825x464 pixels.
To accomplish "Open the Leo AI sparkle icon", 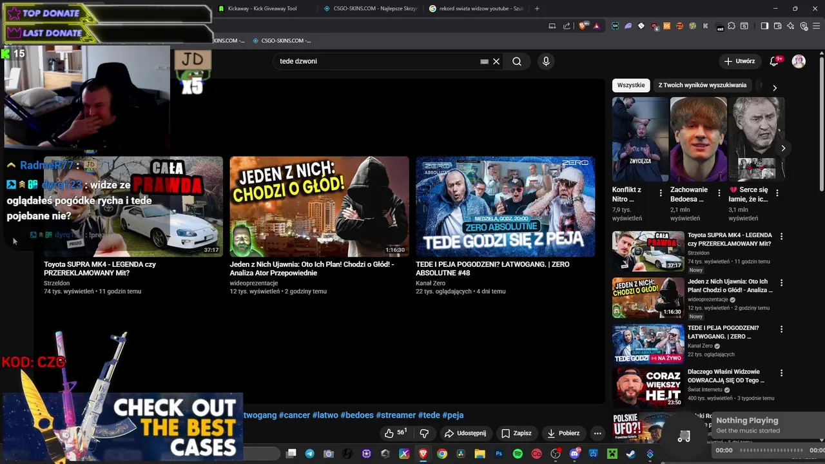I will coord(790,26).
